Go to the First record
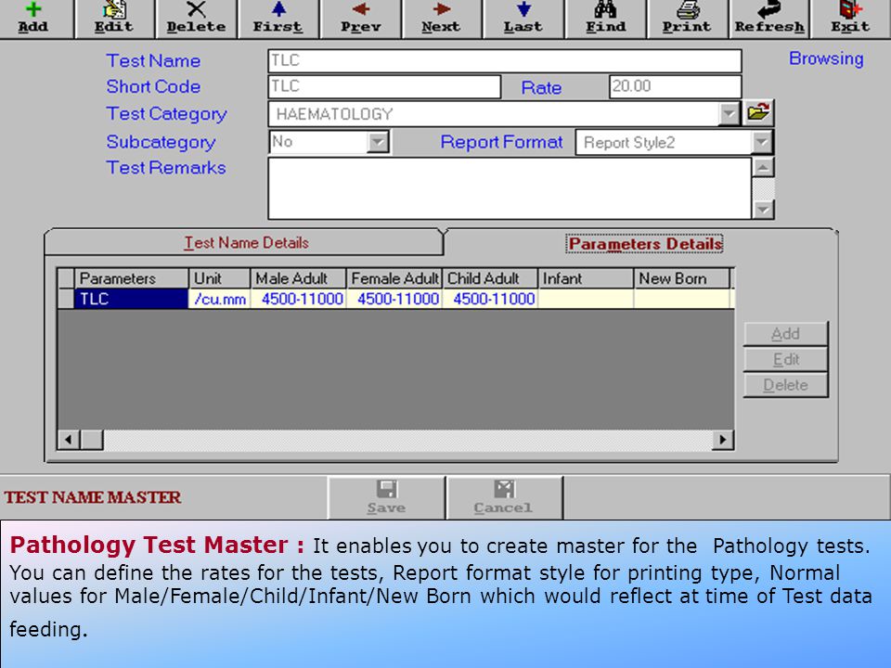The image size is (891, 668). (278, 19)
